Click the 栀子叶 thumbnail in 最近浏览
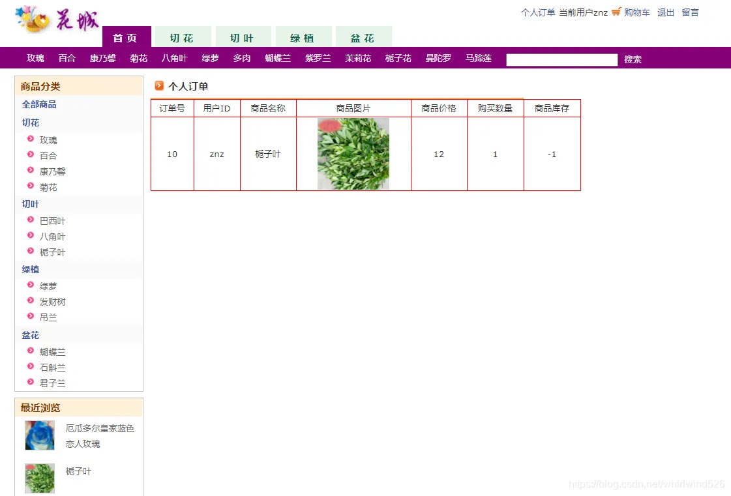Screen dimensions: 731x496 click(x=40, y=478)
